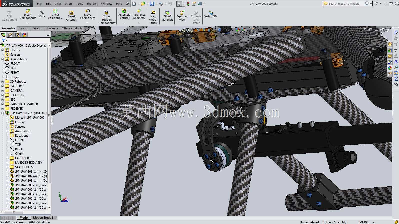The height and width of the screenshot is (224, 399).
Task: Click the feature tree horizontal scrollbar
Action: (x=13, y=212)
